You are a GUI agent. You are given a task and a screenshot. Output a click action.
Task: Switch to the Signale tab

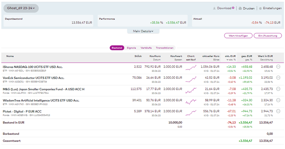point(131,48)
